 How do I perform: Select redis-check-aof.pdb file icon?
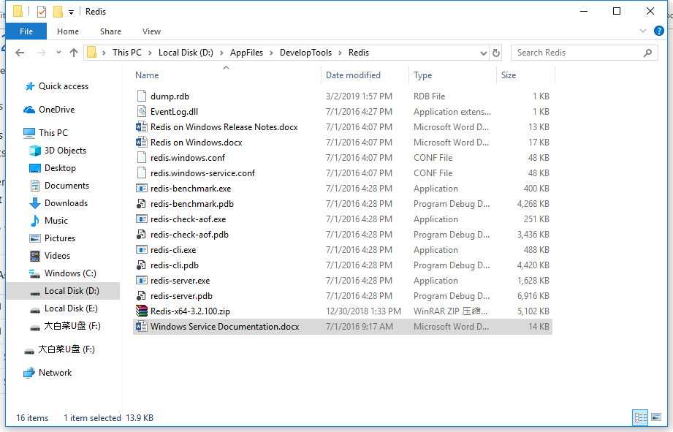(141, 235)
